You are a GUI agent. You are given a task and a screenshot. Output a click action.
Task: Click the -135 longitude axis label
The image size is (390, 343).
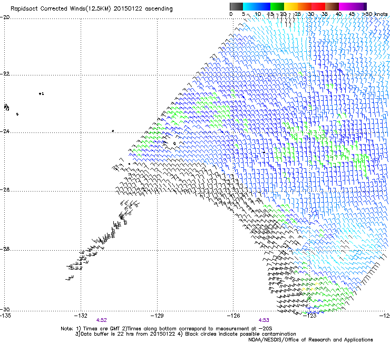[5, 316]
